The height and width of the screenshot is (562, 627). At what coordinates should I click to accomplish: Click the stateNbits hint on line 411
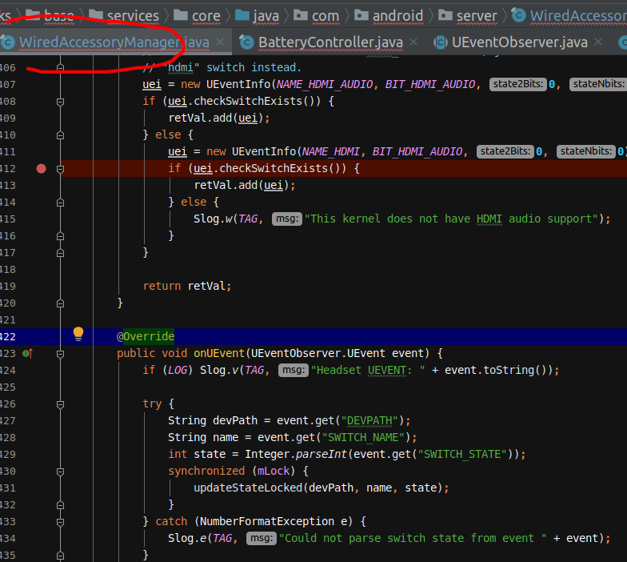pyautogui.click(x=585, y=151)
